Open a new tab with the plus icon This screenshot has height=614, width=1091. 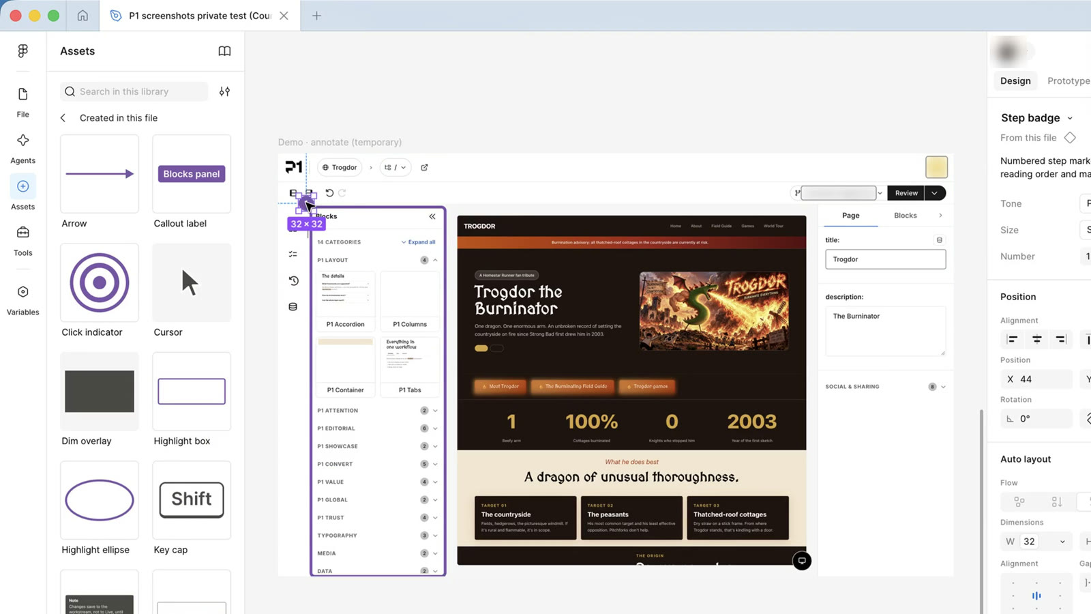click(x=316, y=16)
